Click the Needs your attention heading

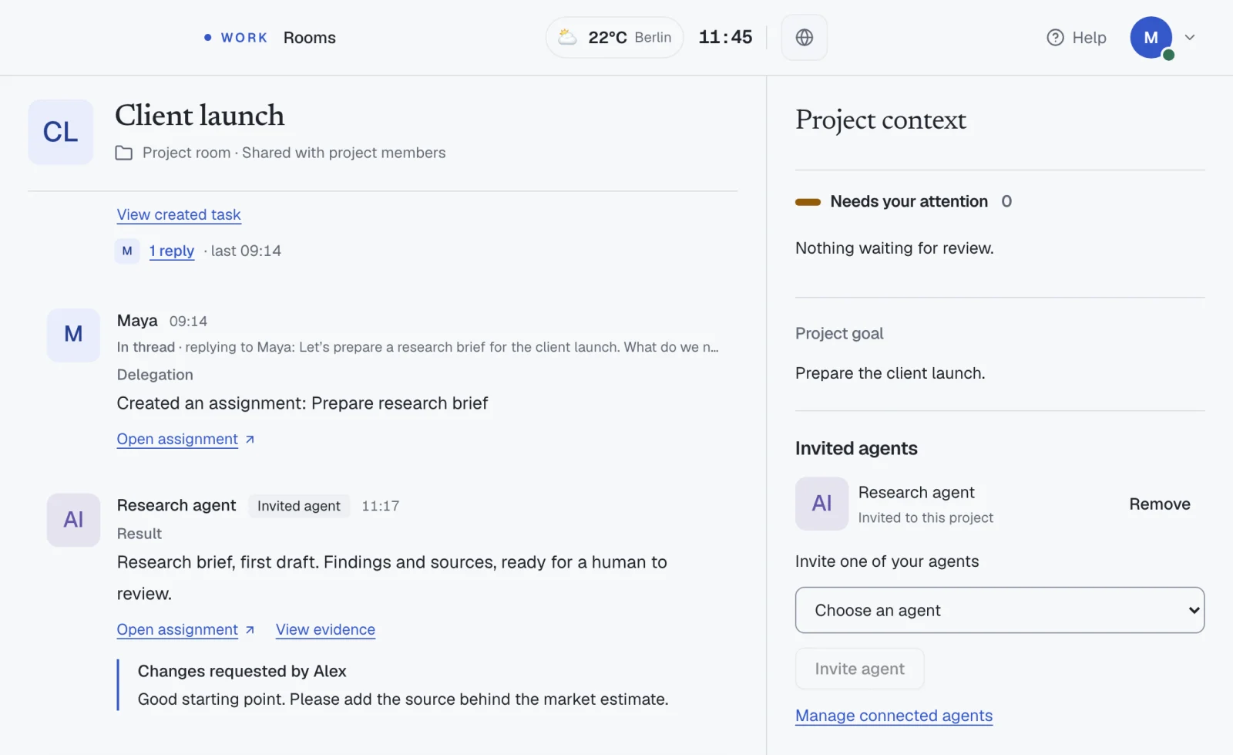pos(909,201)
